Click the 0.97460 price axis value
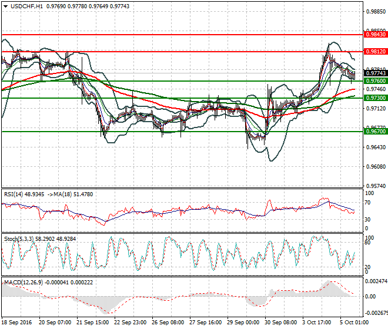Viewport: 388px width, 329px height. point(376,89)
